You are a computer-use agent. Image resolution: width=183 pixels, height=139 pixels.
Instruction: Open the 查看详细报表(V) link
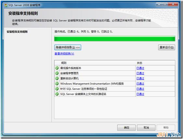click(64, 54)
